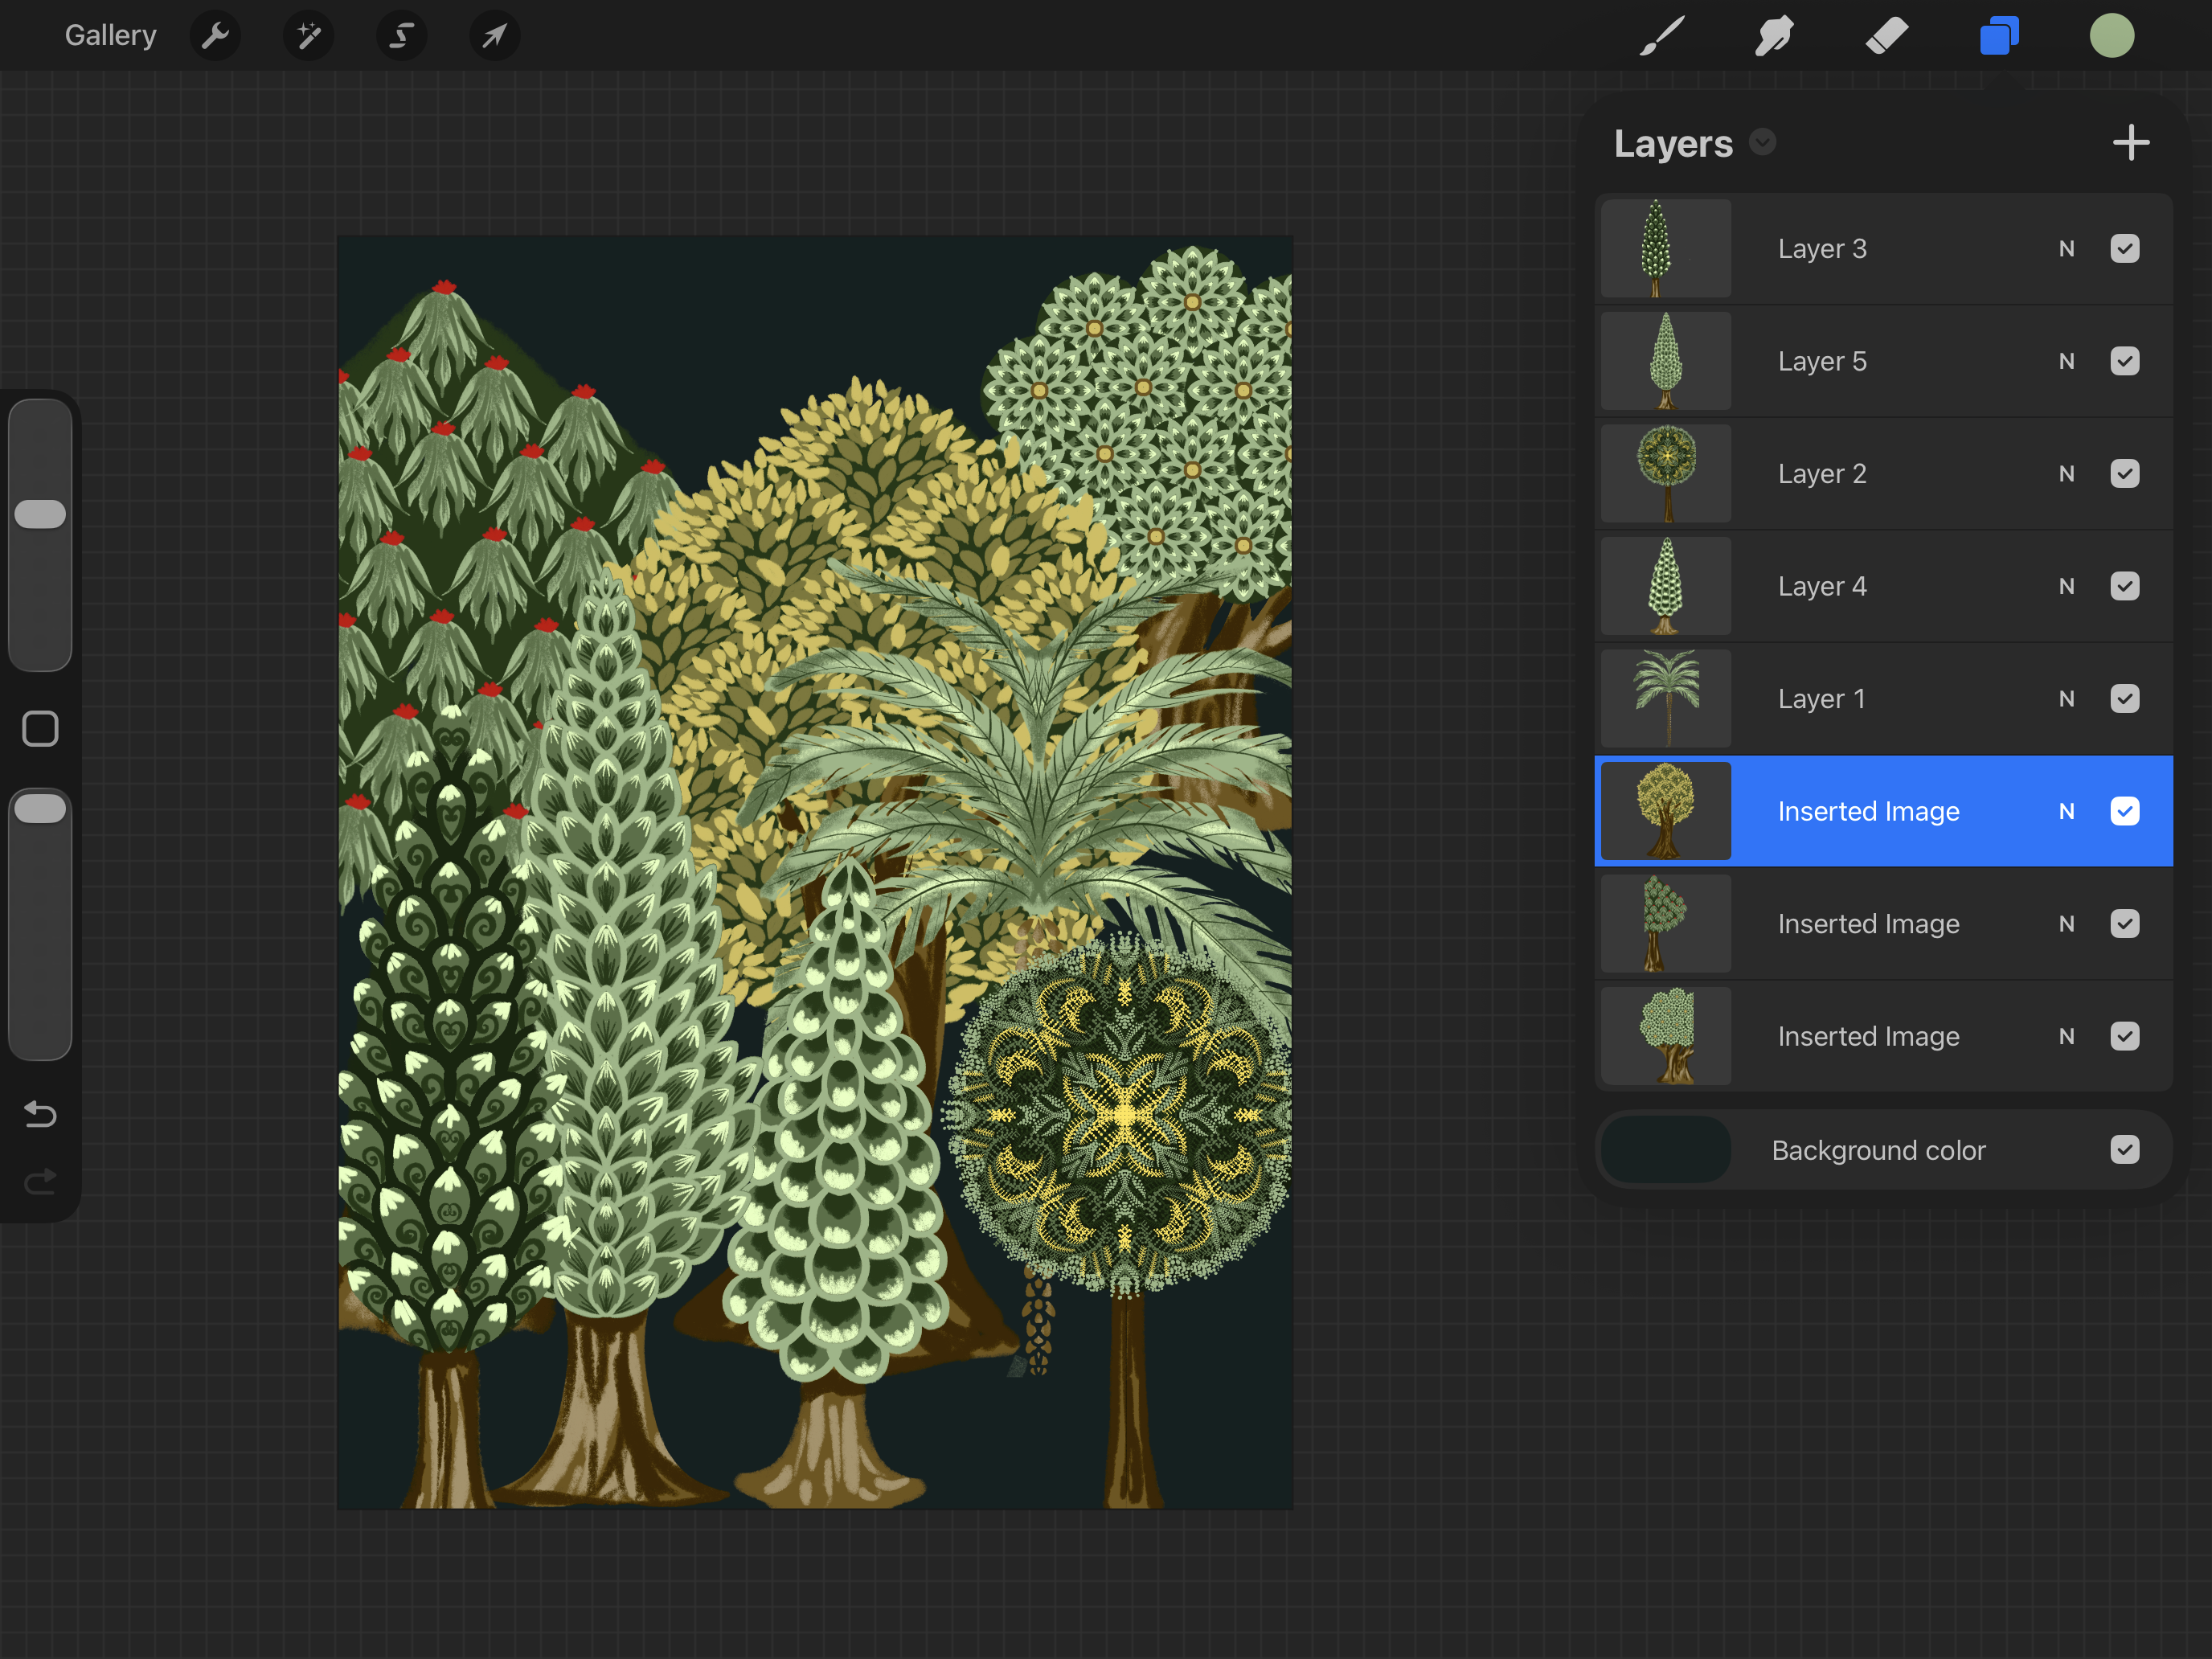Select Layer 4 name
This screenshot has width=2212, height=1659.
[1822, 586]
